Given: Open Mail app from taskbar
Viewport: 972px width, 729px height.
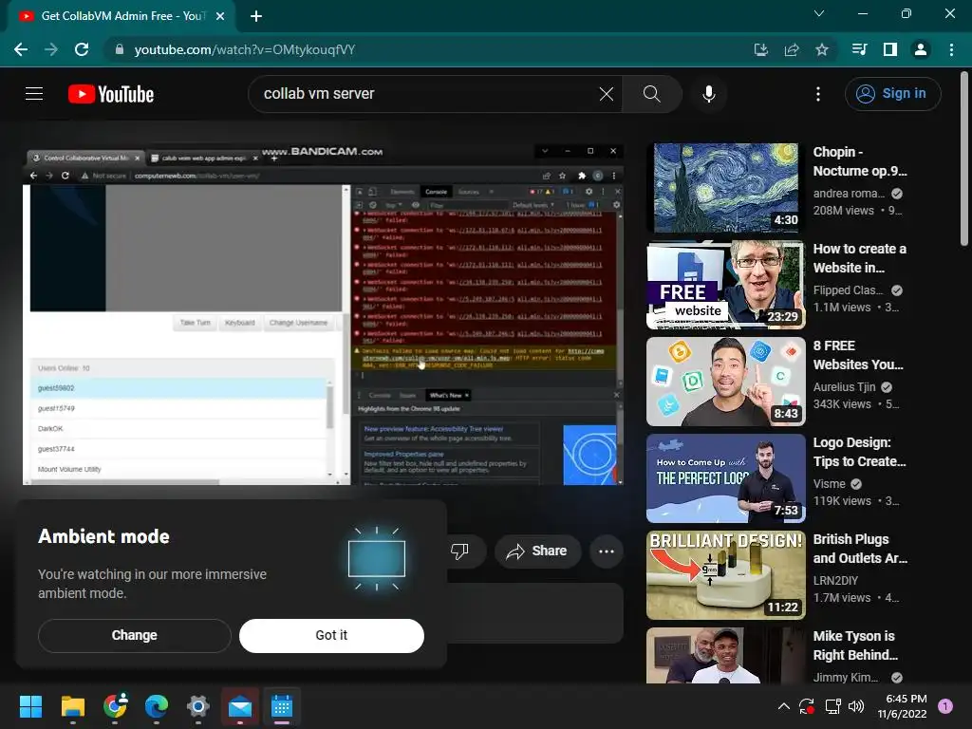Looking at the screenshot, I should click(240, 706).
